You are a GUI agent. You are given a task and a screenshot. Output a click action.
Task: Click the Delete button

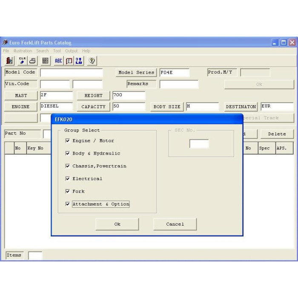tap(277, 134)
